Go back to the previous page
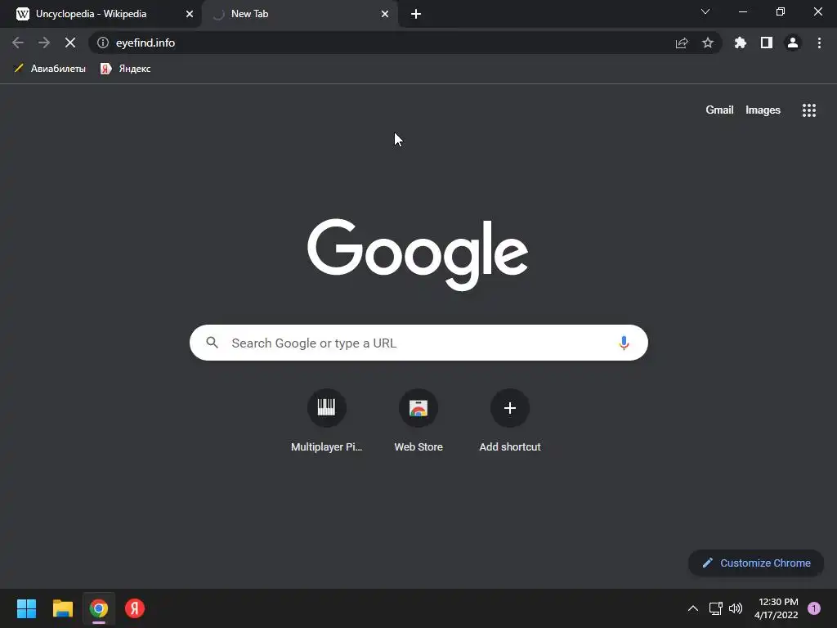 (x=18, y=43)
